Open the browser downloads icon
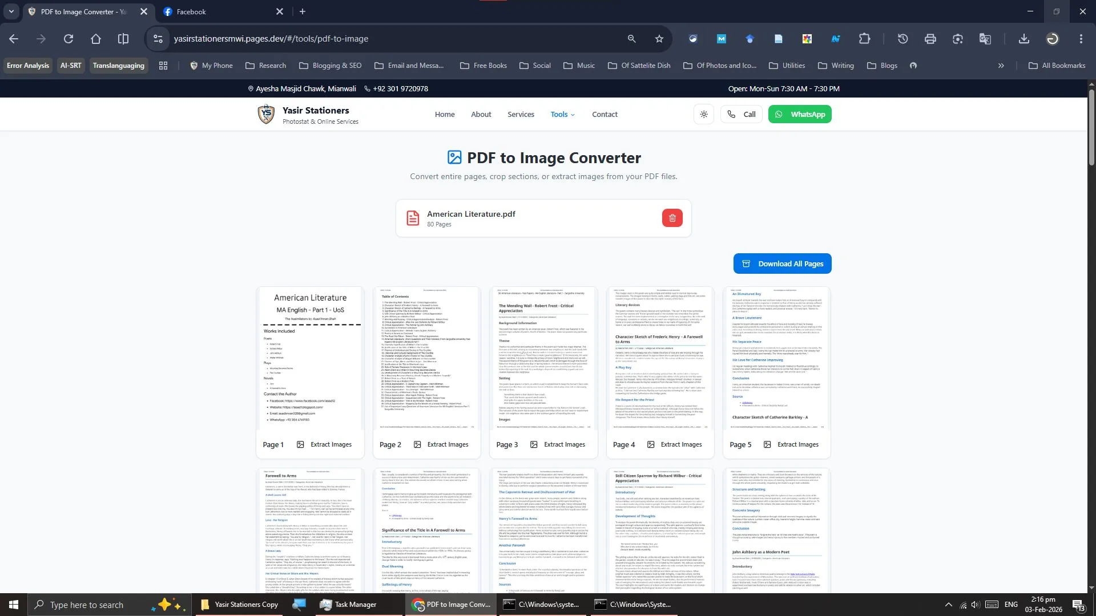This screenshot has height=616, width=1096. (1024, 39)
